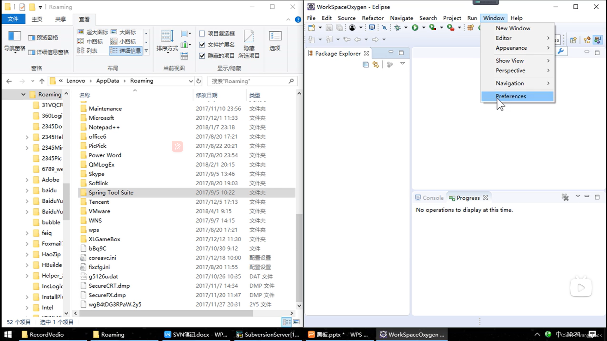Toggle the 预览窗格 preview pane
Screen dimensions: 607x341
click(43, 38)
